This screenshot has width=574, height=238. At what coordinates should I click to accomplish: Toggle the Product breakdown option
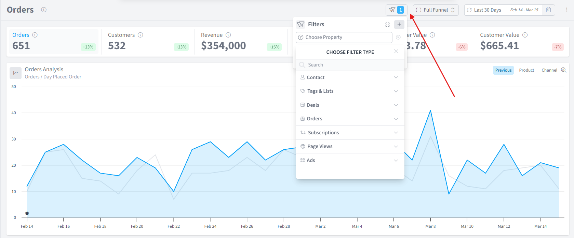(x=526, y=70)
